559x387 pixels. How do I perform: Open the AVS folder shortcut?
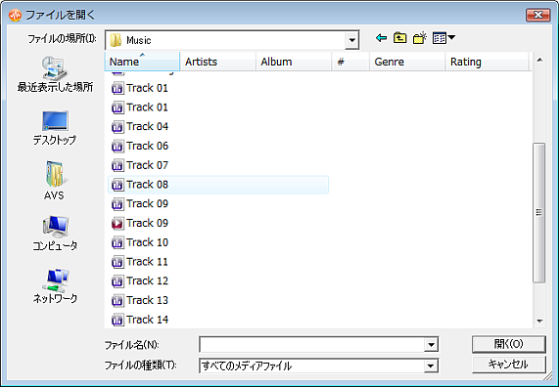tap(54, 181)
